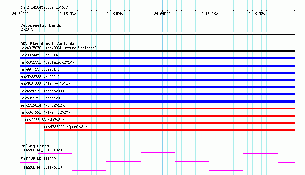Click the blue bar under nsv5988783

point(158,80)
